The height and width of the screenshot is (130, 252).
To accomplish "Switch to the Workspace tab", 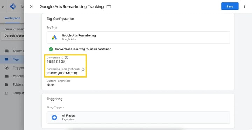I will [x=12, y=18].
